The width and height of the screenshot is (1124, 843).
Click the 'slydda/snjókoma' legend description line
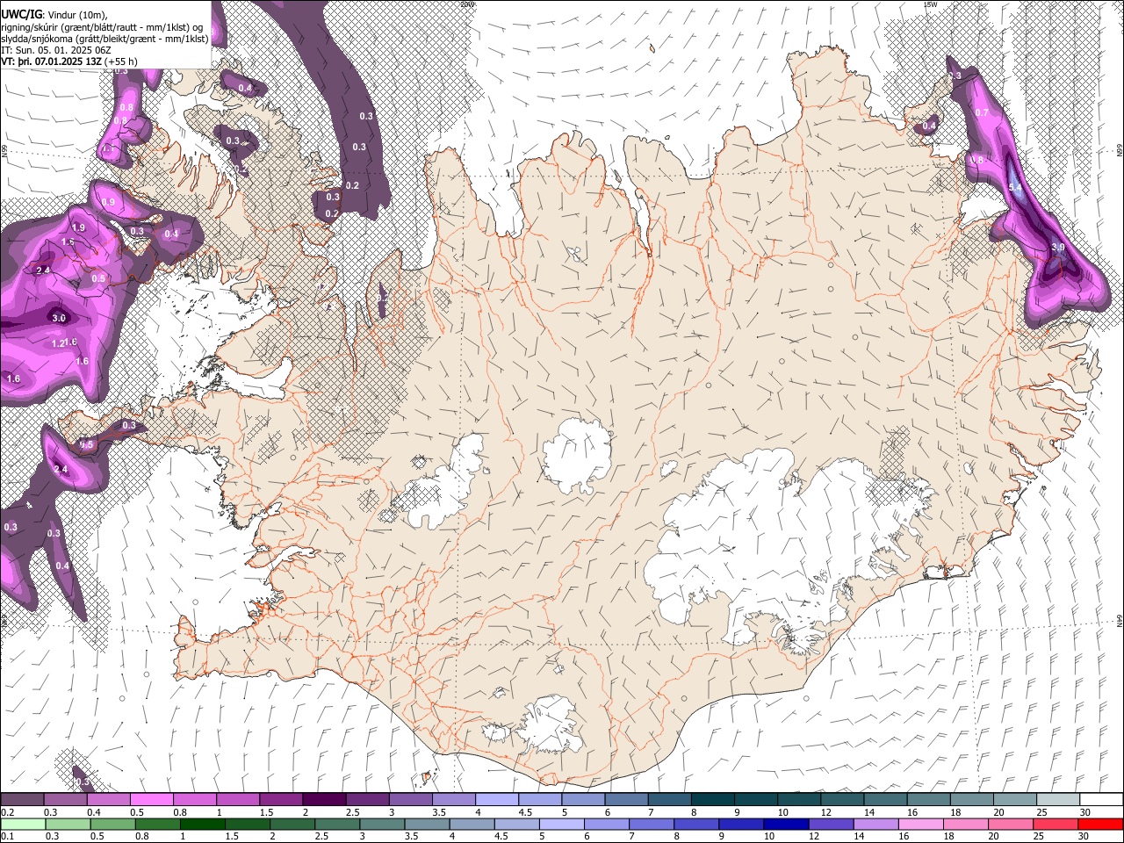(104, 39)
